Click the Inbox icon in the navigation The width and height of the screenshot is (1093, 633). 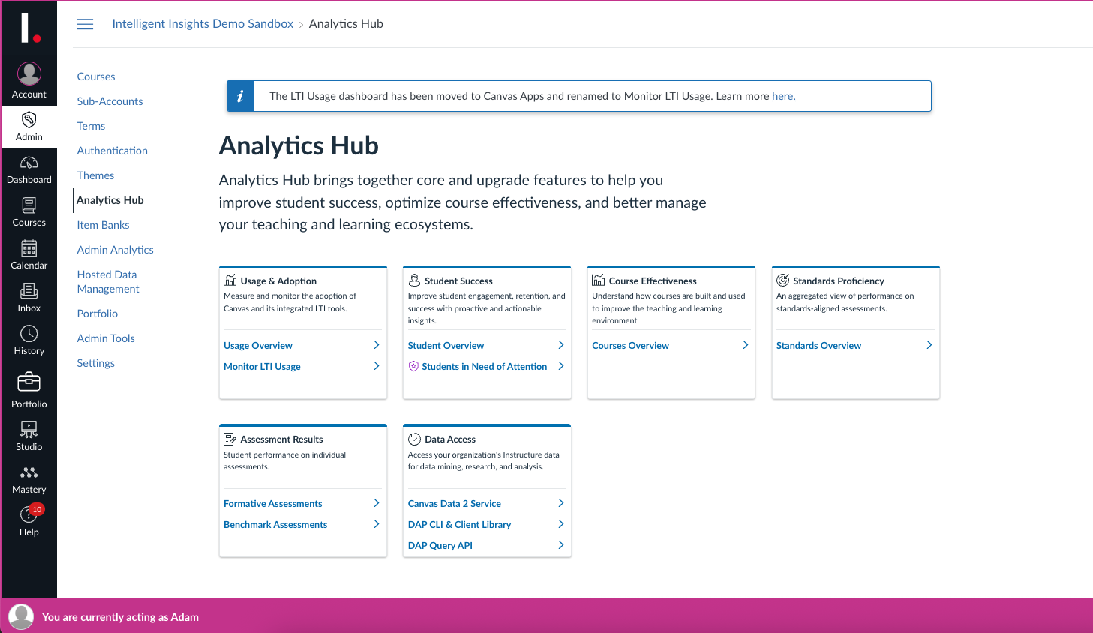tap(29, 291)
